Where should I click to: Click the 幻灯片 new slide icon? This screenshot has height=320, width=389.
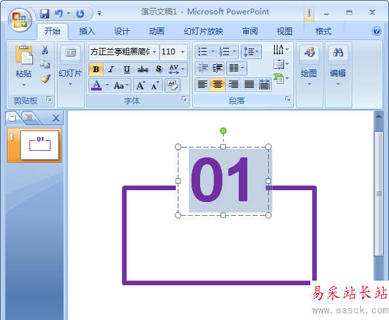tap(70, 53)
